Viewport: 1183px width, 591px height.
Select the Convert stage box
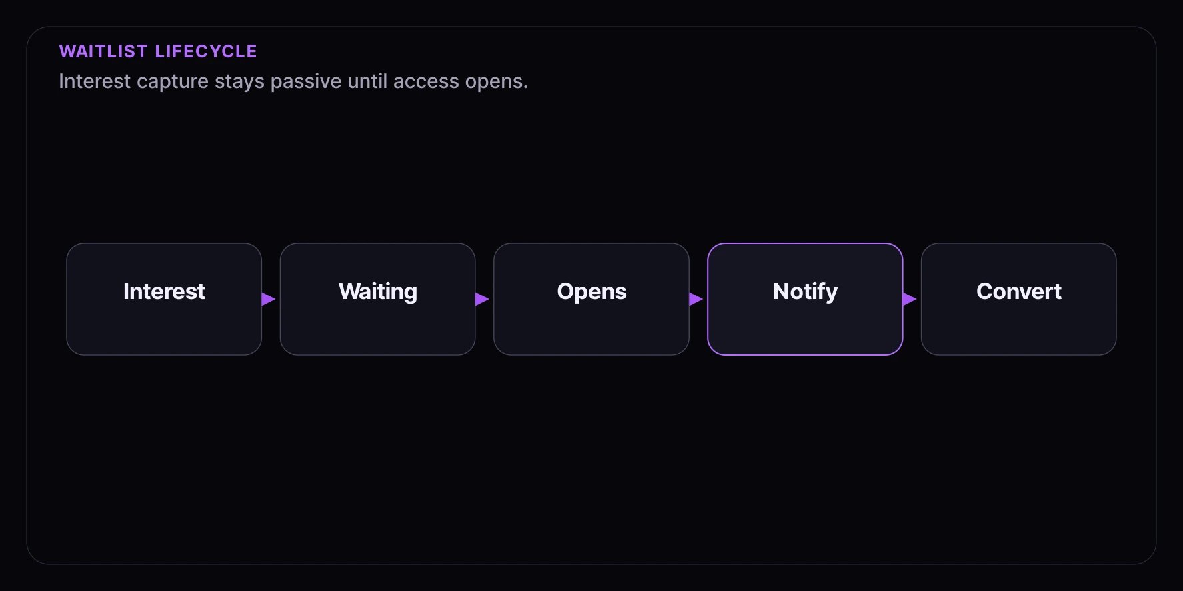point(1018,299)
